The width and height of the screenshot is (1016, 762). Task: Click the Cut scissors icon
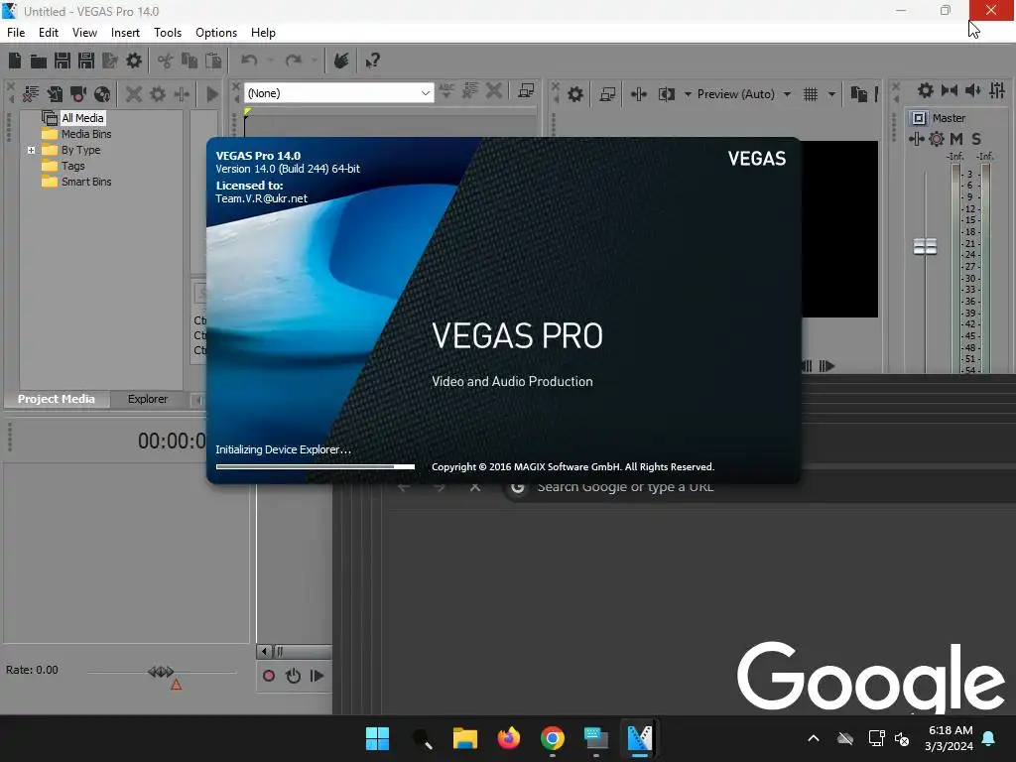pyautogui.click(x=166, y=61)
